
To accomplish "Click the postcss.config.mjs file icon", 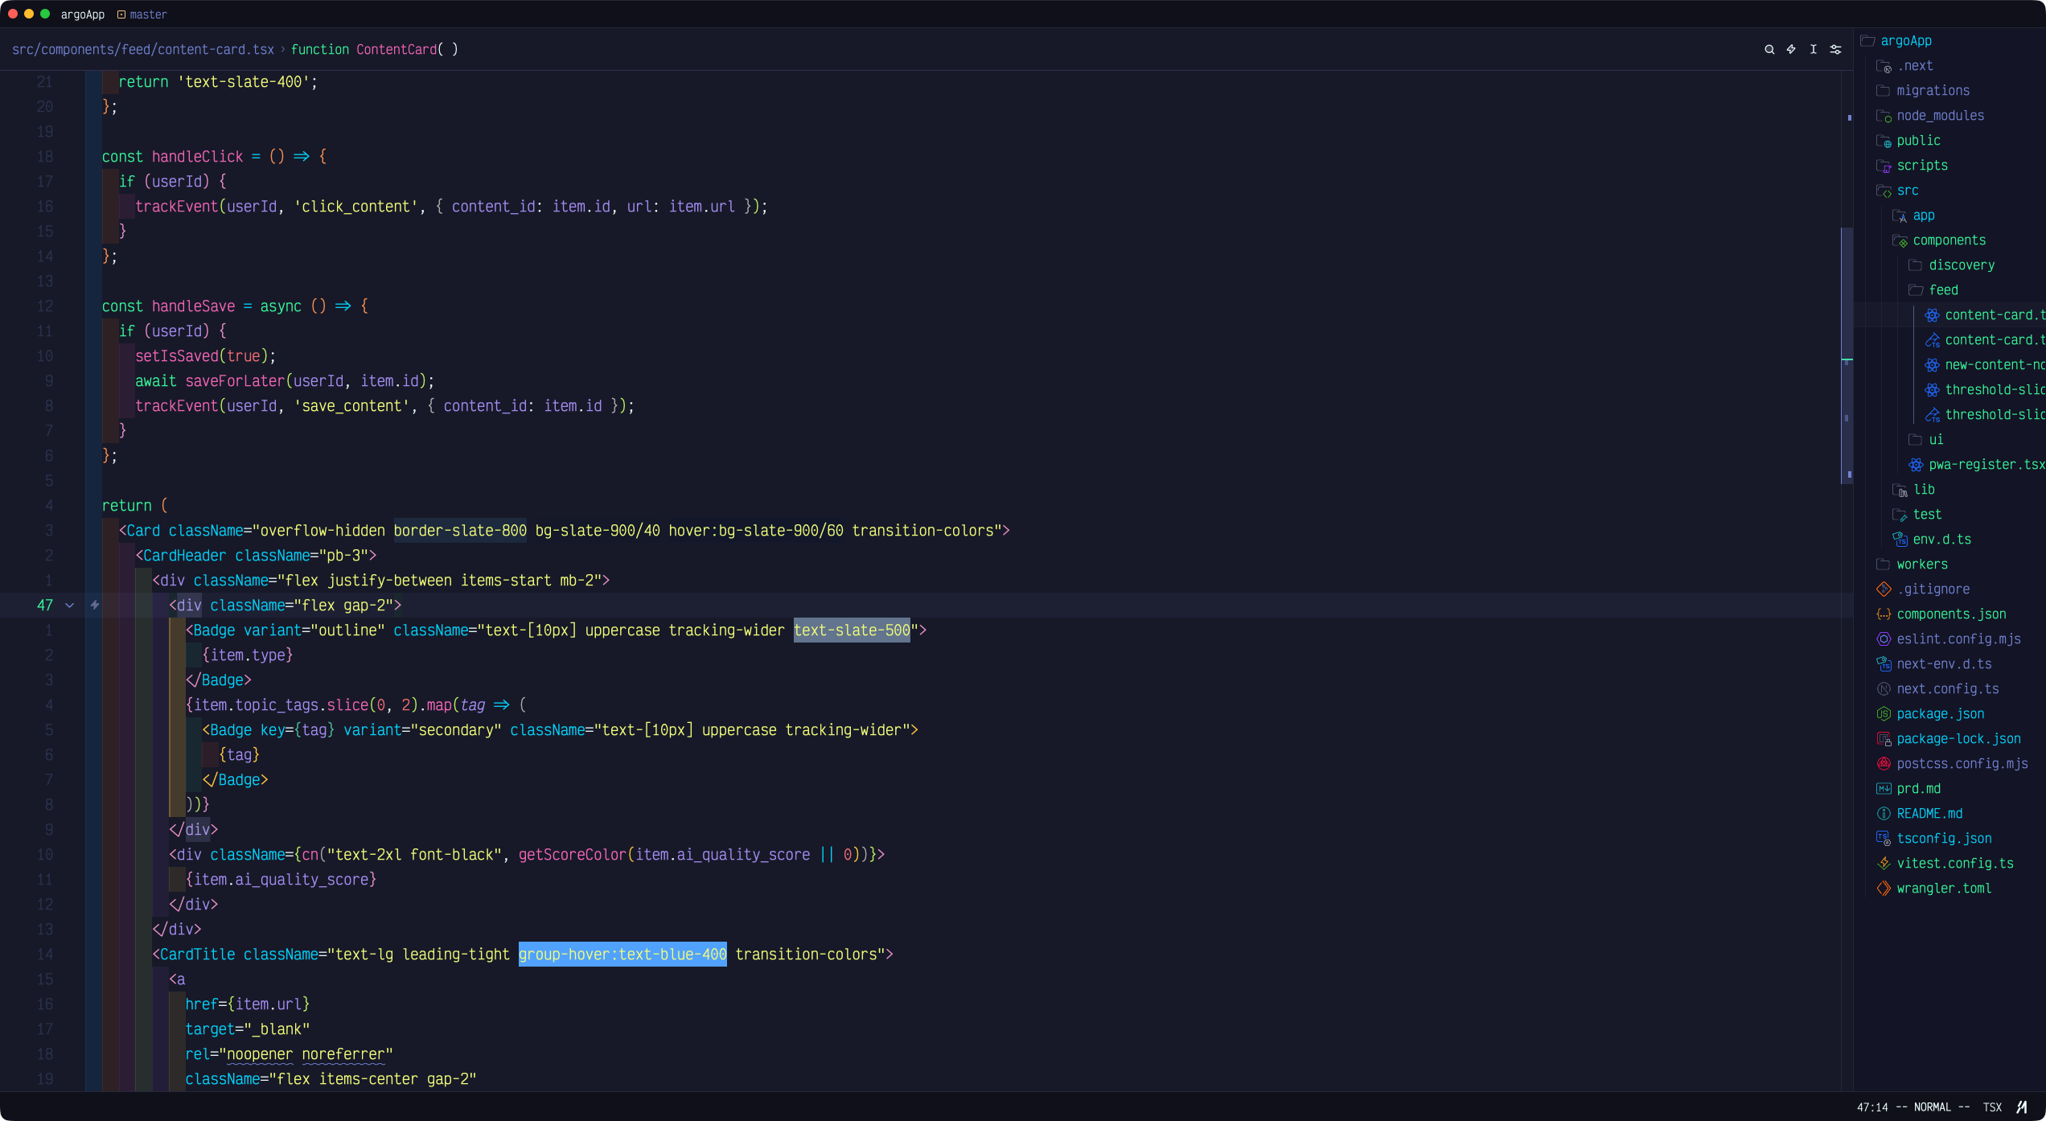I will coord(1884,764).
